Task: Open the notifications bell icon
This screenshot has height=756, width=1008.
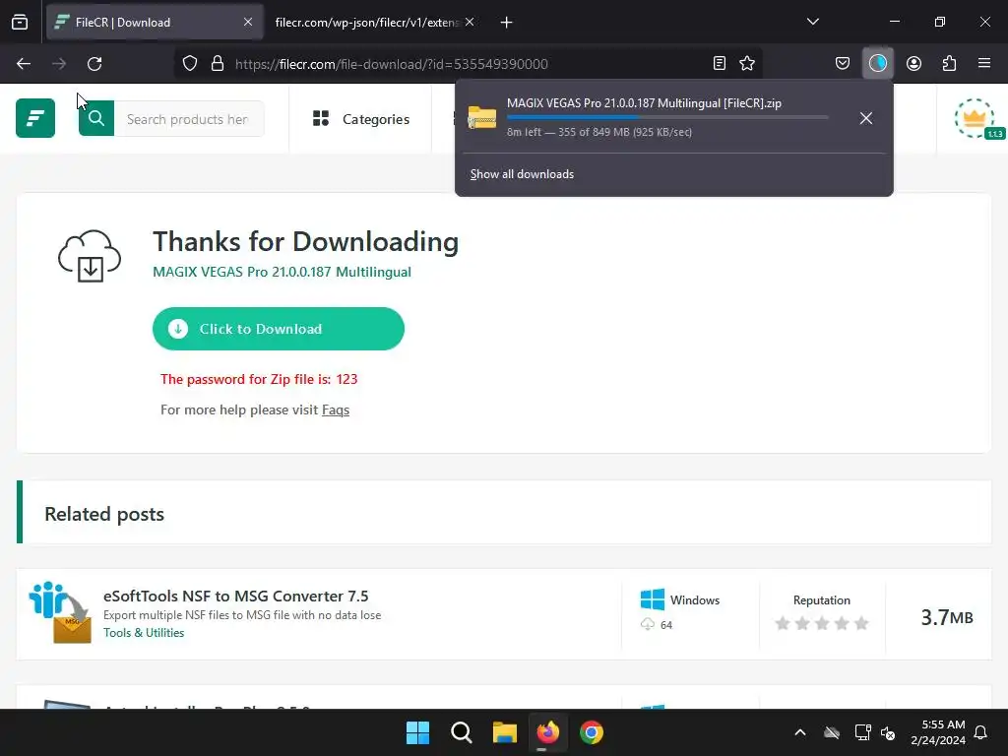Action: [x=981, y=732]
